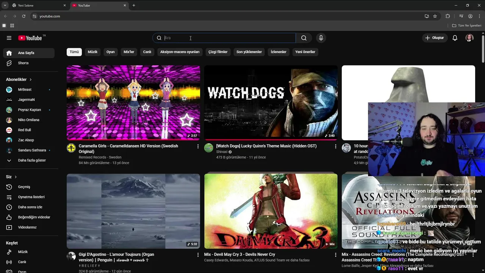Open Oynatma listeleri playlists

(29, 197)
